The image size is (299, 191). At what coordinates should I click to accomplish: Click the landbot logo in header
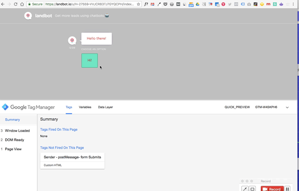click(28, 16)
